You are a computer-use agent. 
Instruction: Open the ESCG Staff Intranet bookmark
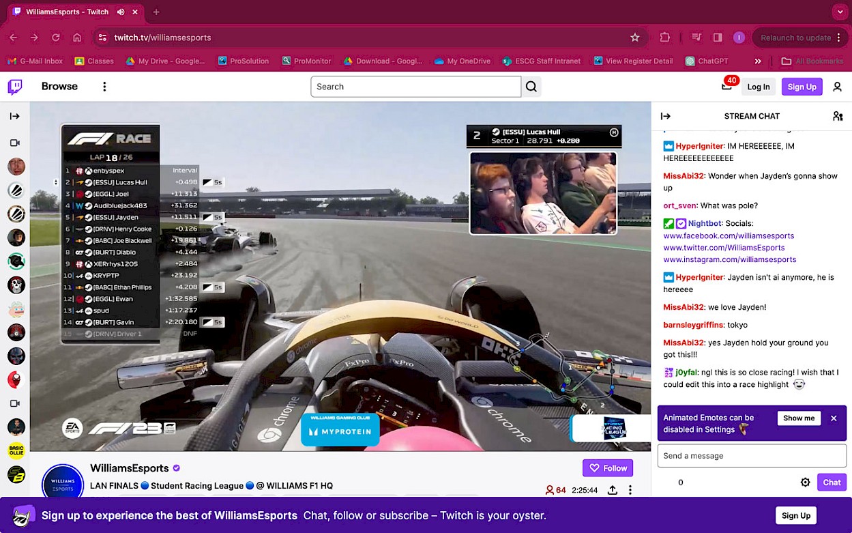(x=541, y=61)
